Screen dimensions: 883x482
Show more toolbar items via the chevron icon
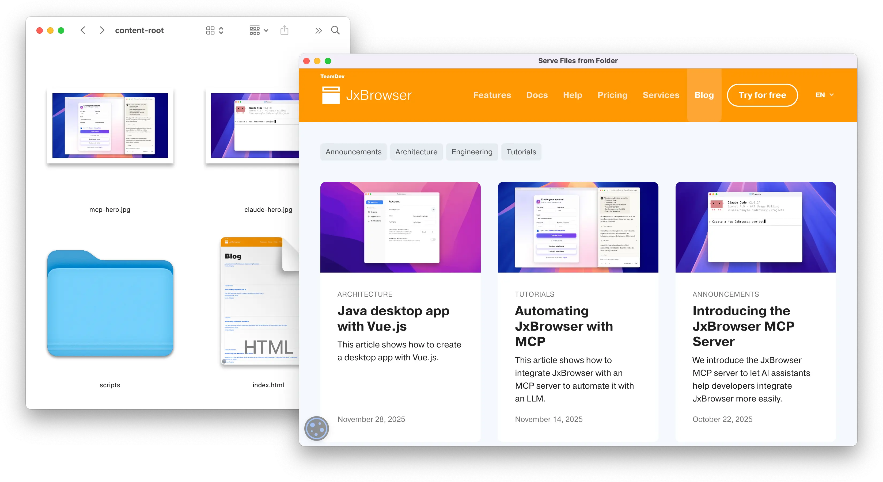[318, 30]
